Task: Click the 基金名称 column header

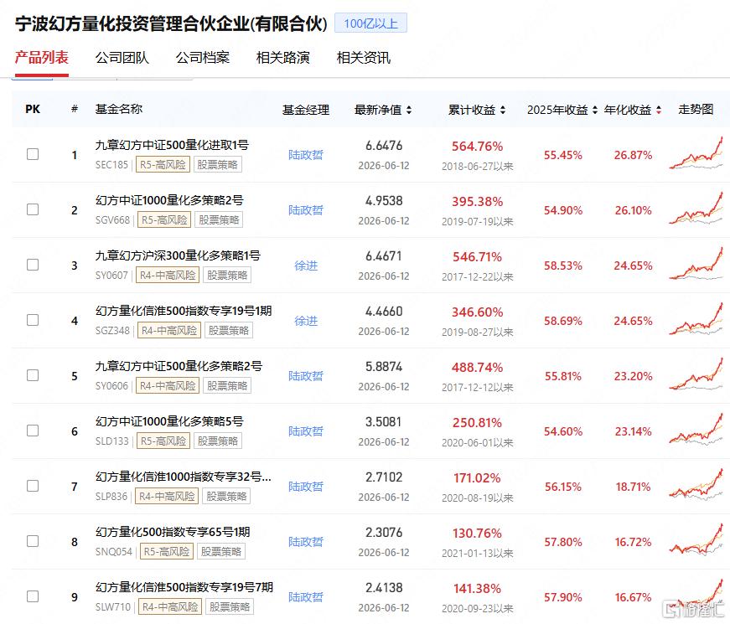Action: pos(119,109)
